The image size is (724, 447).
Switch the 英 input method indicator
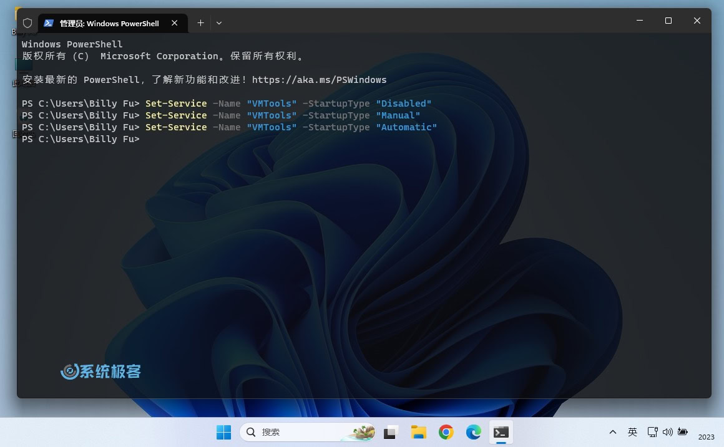coord(633,432)
